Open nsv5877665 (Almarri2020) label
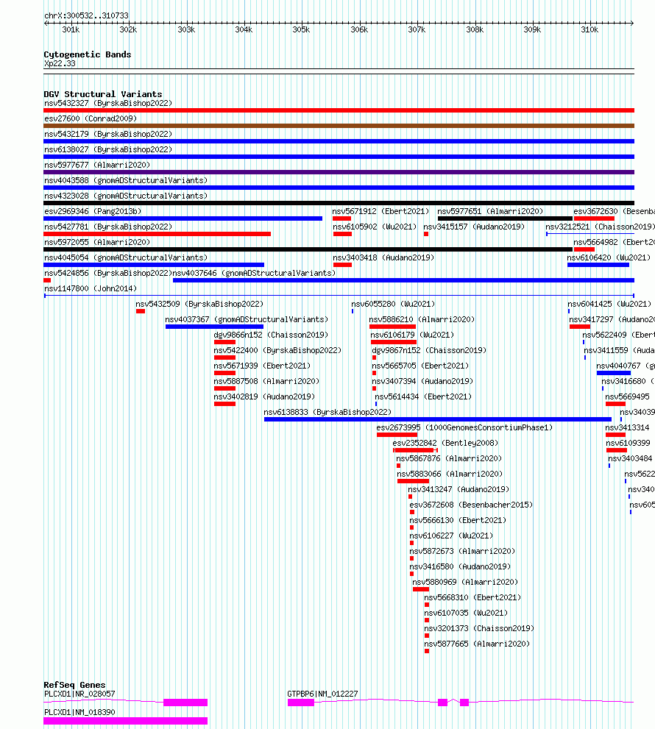The width and height of the screenshot is (655, 729). (x=478, y=644)
